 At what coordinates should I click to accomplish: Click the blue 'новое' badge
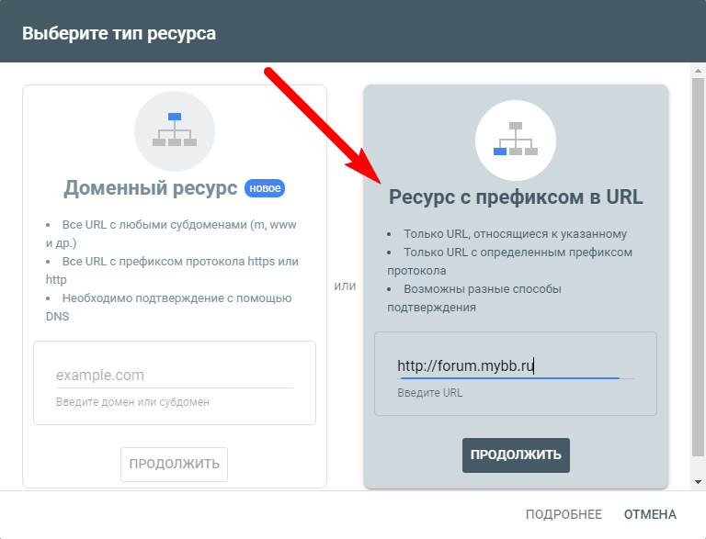click(265, 188)
